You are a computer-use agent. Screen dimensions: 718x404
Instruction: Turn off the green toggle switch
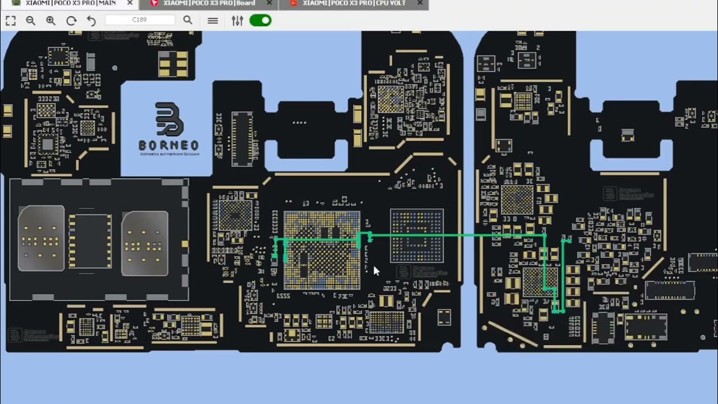260,21
